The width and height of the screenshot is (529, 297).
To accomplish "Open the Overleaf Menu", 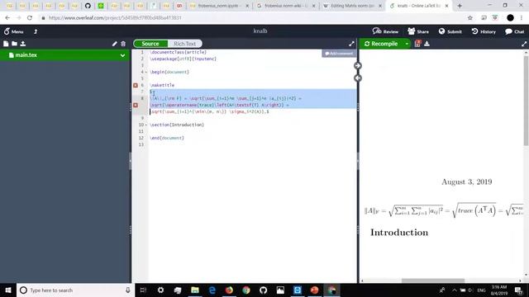I will (13, 31).
